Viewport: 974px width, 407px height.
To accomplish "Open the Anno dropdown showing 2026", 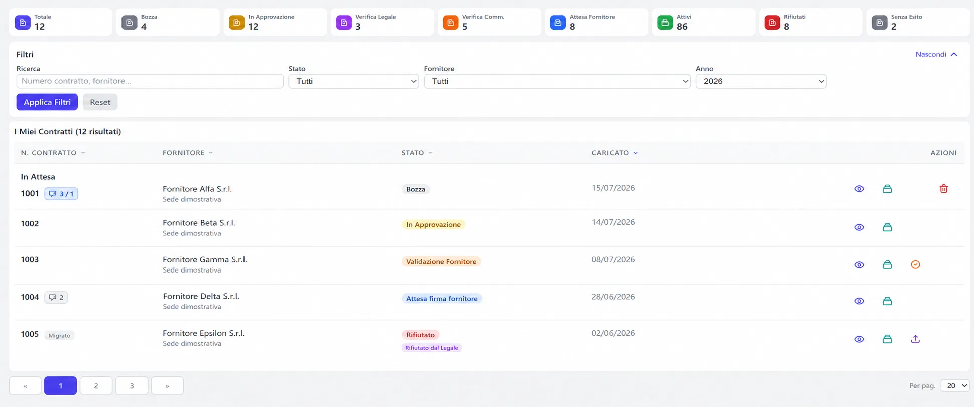I will point(761,81).
